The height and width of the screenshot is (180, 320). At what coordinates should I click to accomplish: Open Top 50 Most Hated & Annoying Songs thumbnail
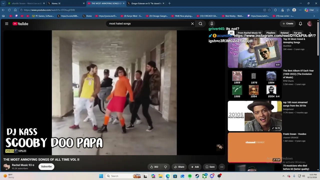coord(255,53)
